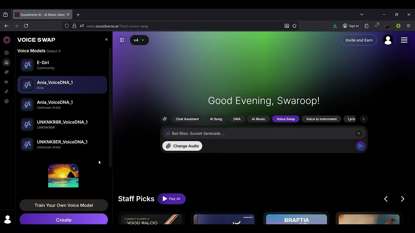Click the browser Sign in button
Viewport: 415px width, 233px height.
(x=351, y=26)
